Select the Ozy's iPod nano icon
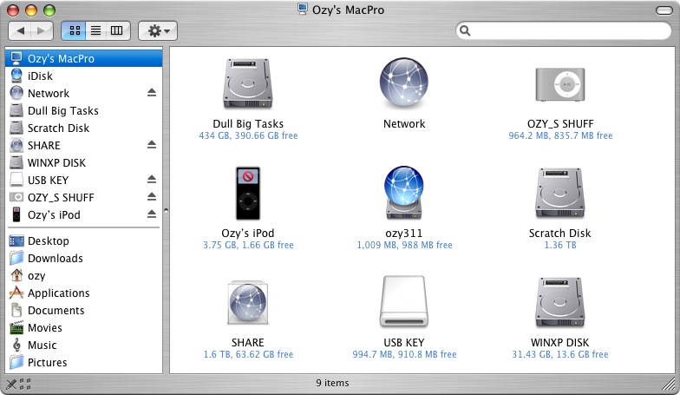This screenshot has height=395, width=680. coord(248,193)
